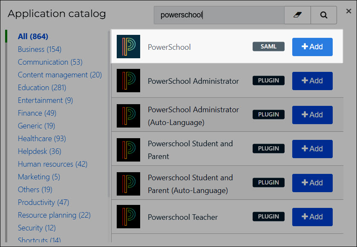Add the PowerSchool SAML application
This screenshot has height=247, width=357.
click(x=312, y=47)
